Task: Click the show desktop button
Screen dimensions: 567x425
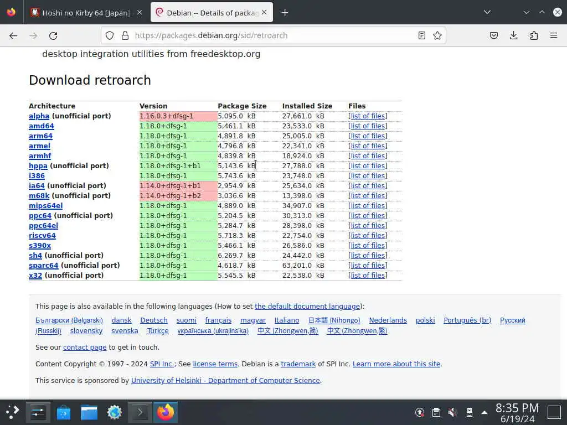Action: tap(554, 412)
